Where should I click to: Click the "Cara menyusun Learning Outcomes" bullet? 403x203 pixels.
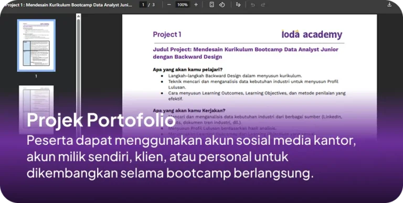click(257, 95)
